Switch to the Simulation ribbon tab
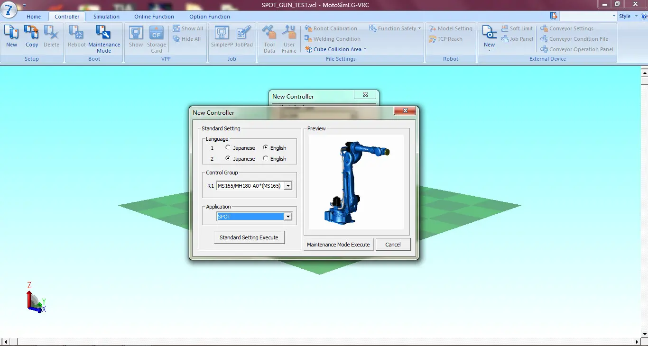This screenshot has height=346, width=648. pyautogui.click(x=106, y=17)
